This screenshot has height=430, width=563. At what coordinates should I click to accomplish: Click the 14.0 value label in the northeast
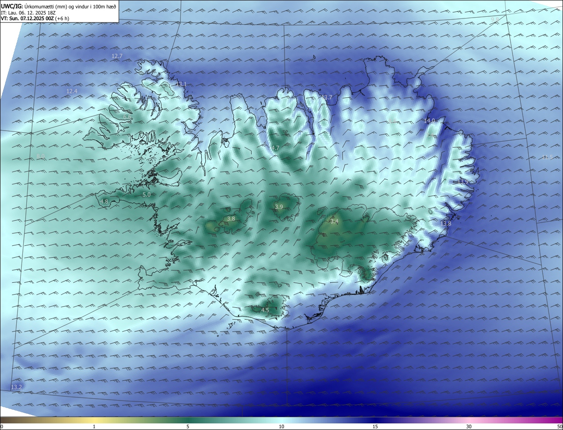tap(429, 120)
